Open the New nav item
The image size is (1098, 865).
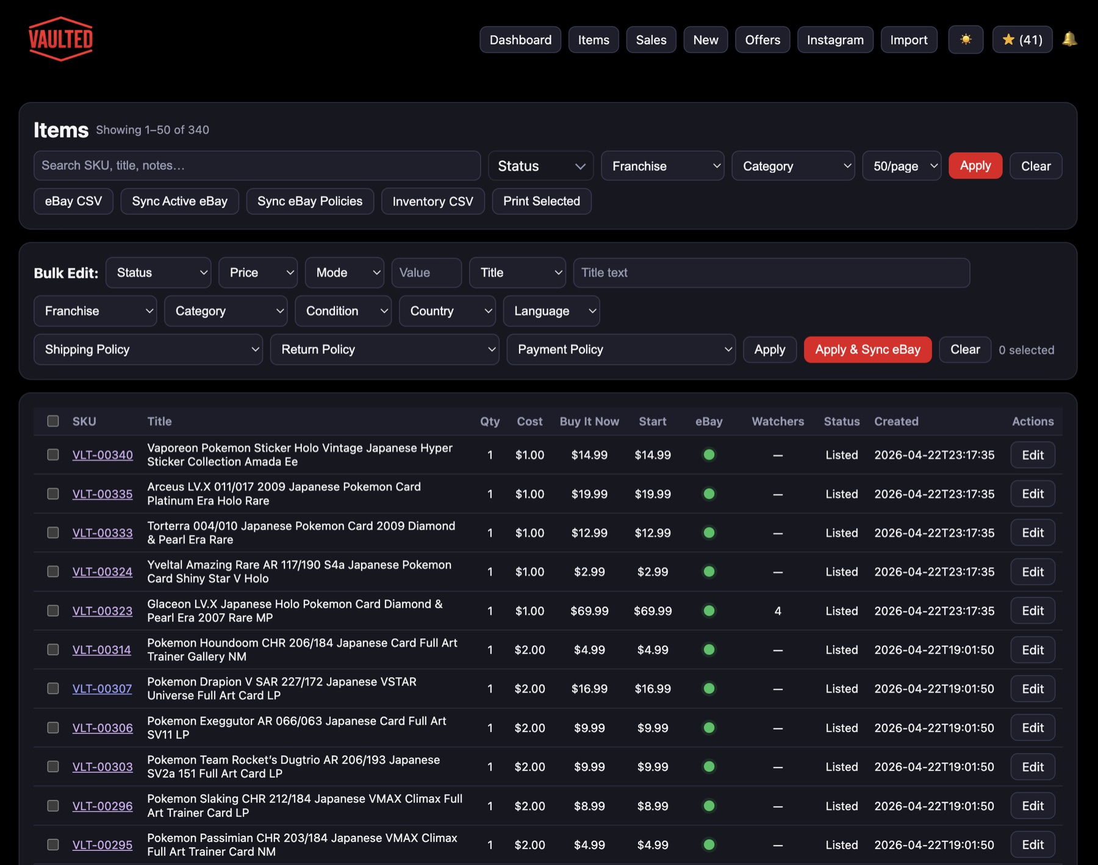[706, 40]
